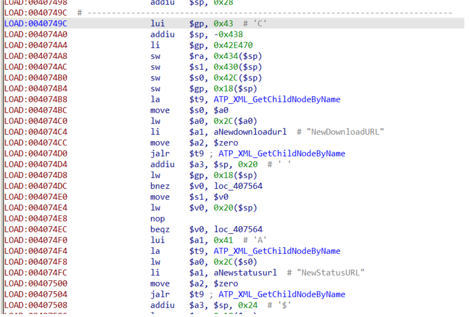This screenshot has height=317, width=469.
Task: Select the 0x41 operand in lui $a1 line
Action: point(223,240)
